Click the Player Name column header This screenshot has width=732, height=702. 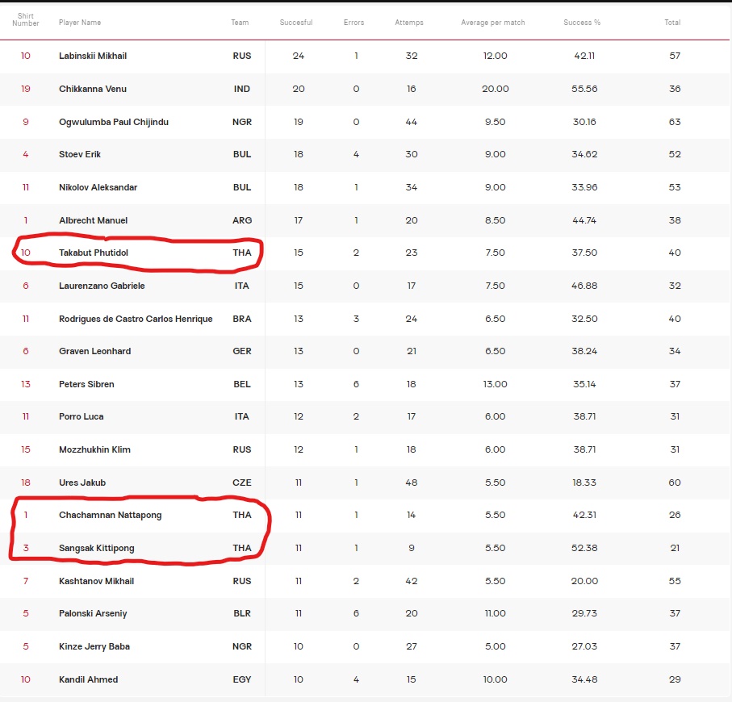tap(80, 23)
